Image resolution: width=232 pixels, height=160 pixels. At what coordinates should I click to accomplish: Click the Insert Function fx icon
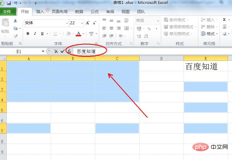[x=69, y=51]
